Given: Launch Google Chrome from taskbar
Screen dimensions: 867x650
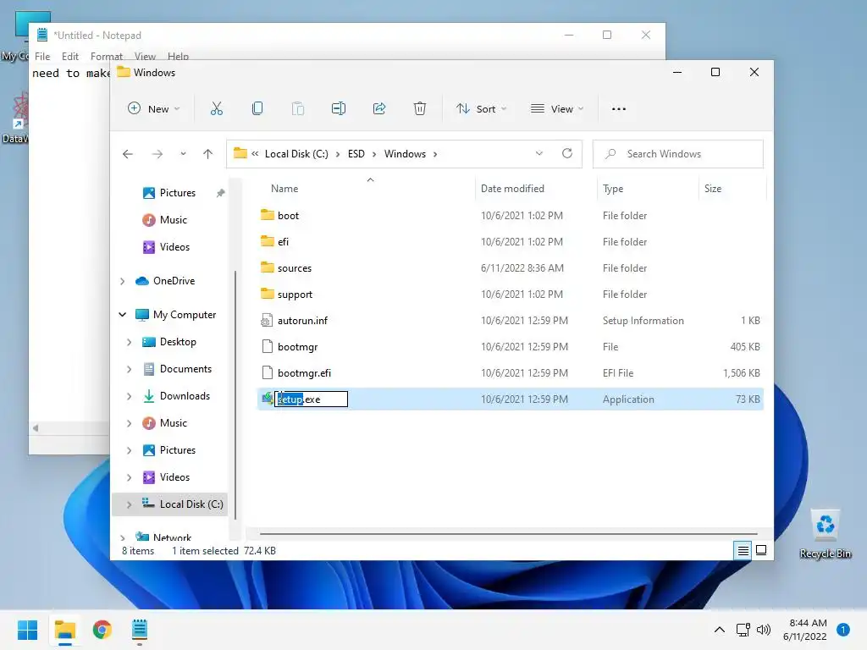Looking at the screenshot, I should [102, 630].
